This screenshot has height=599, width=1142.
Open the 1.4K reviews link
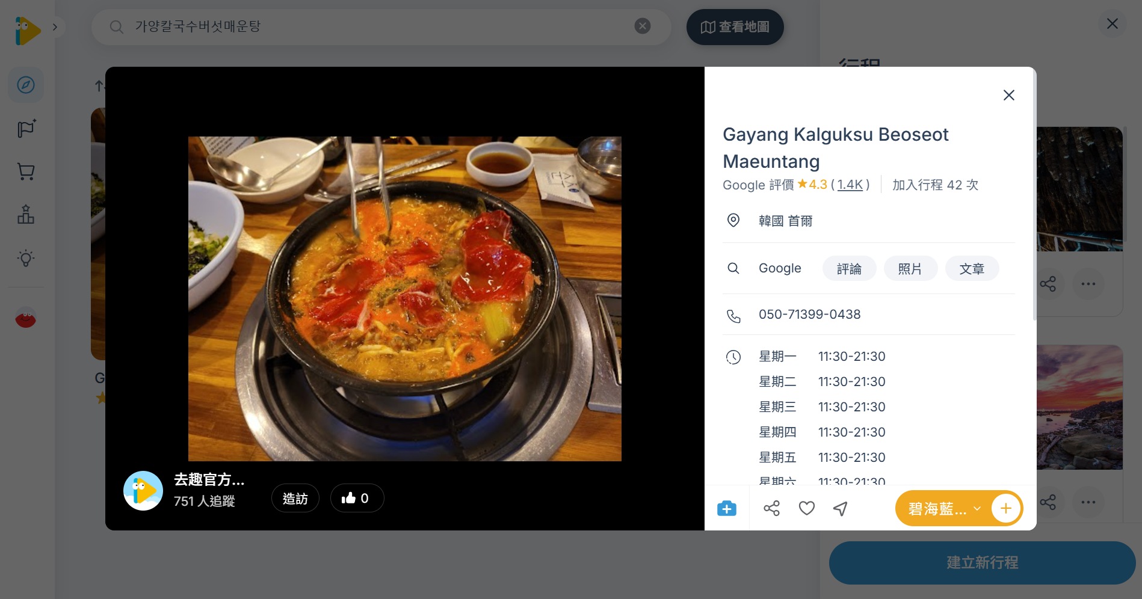click(x=850, y=185)
